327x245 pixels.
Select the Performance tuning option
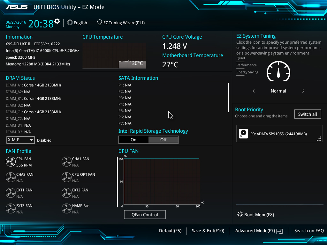click(x=247, y=65)
